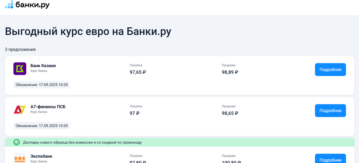Image resolution: width=359 pixels, height=163 pixels.
Task: Click Покупка label in Банк Казани row
Action: pyautogui.click(x=136, y=65)
